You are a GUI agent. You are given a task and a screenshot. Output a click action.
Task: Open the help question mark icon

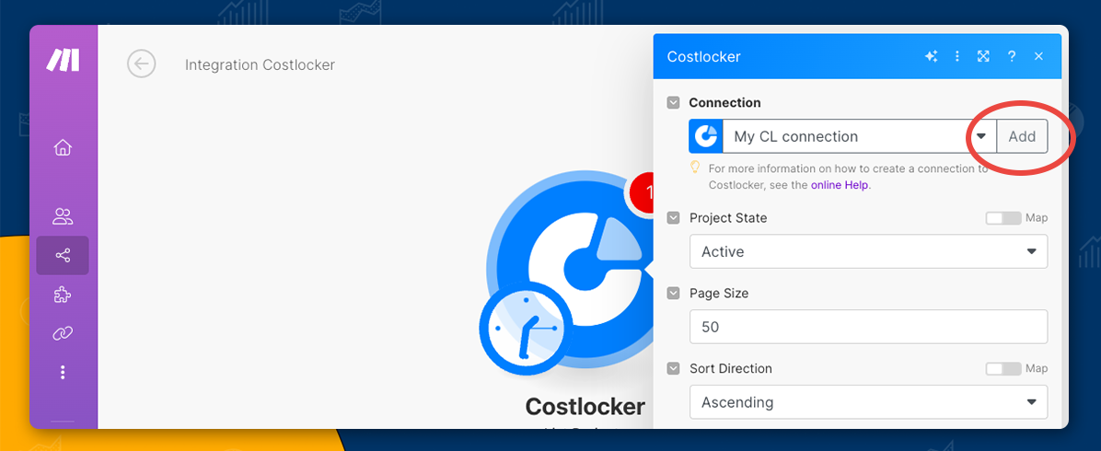pos(1011,57)
